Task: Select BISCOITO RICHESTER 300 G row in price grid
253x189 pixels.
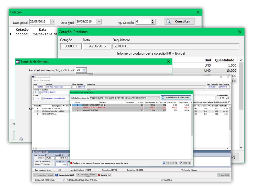Action: pyautogui.click(x=131, y=105)
